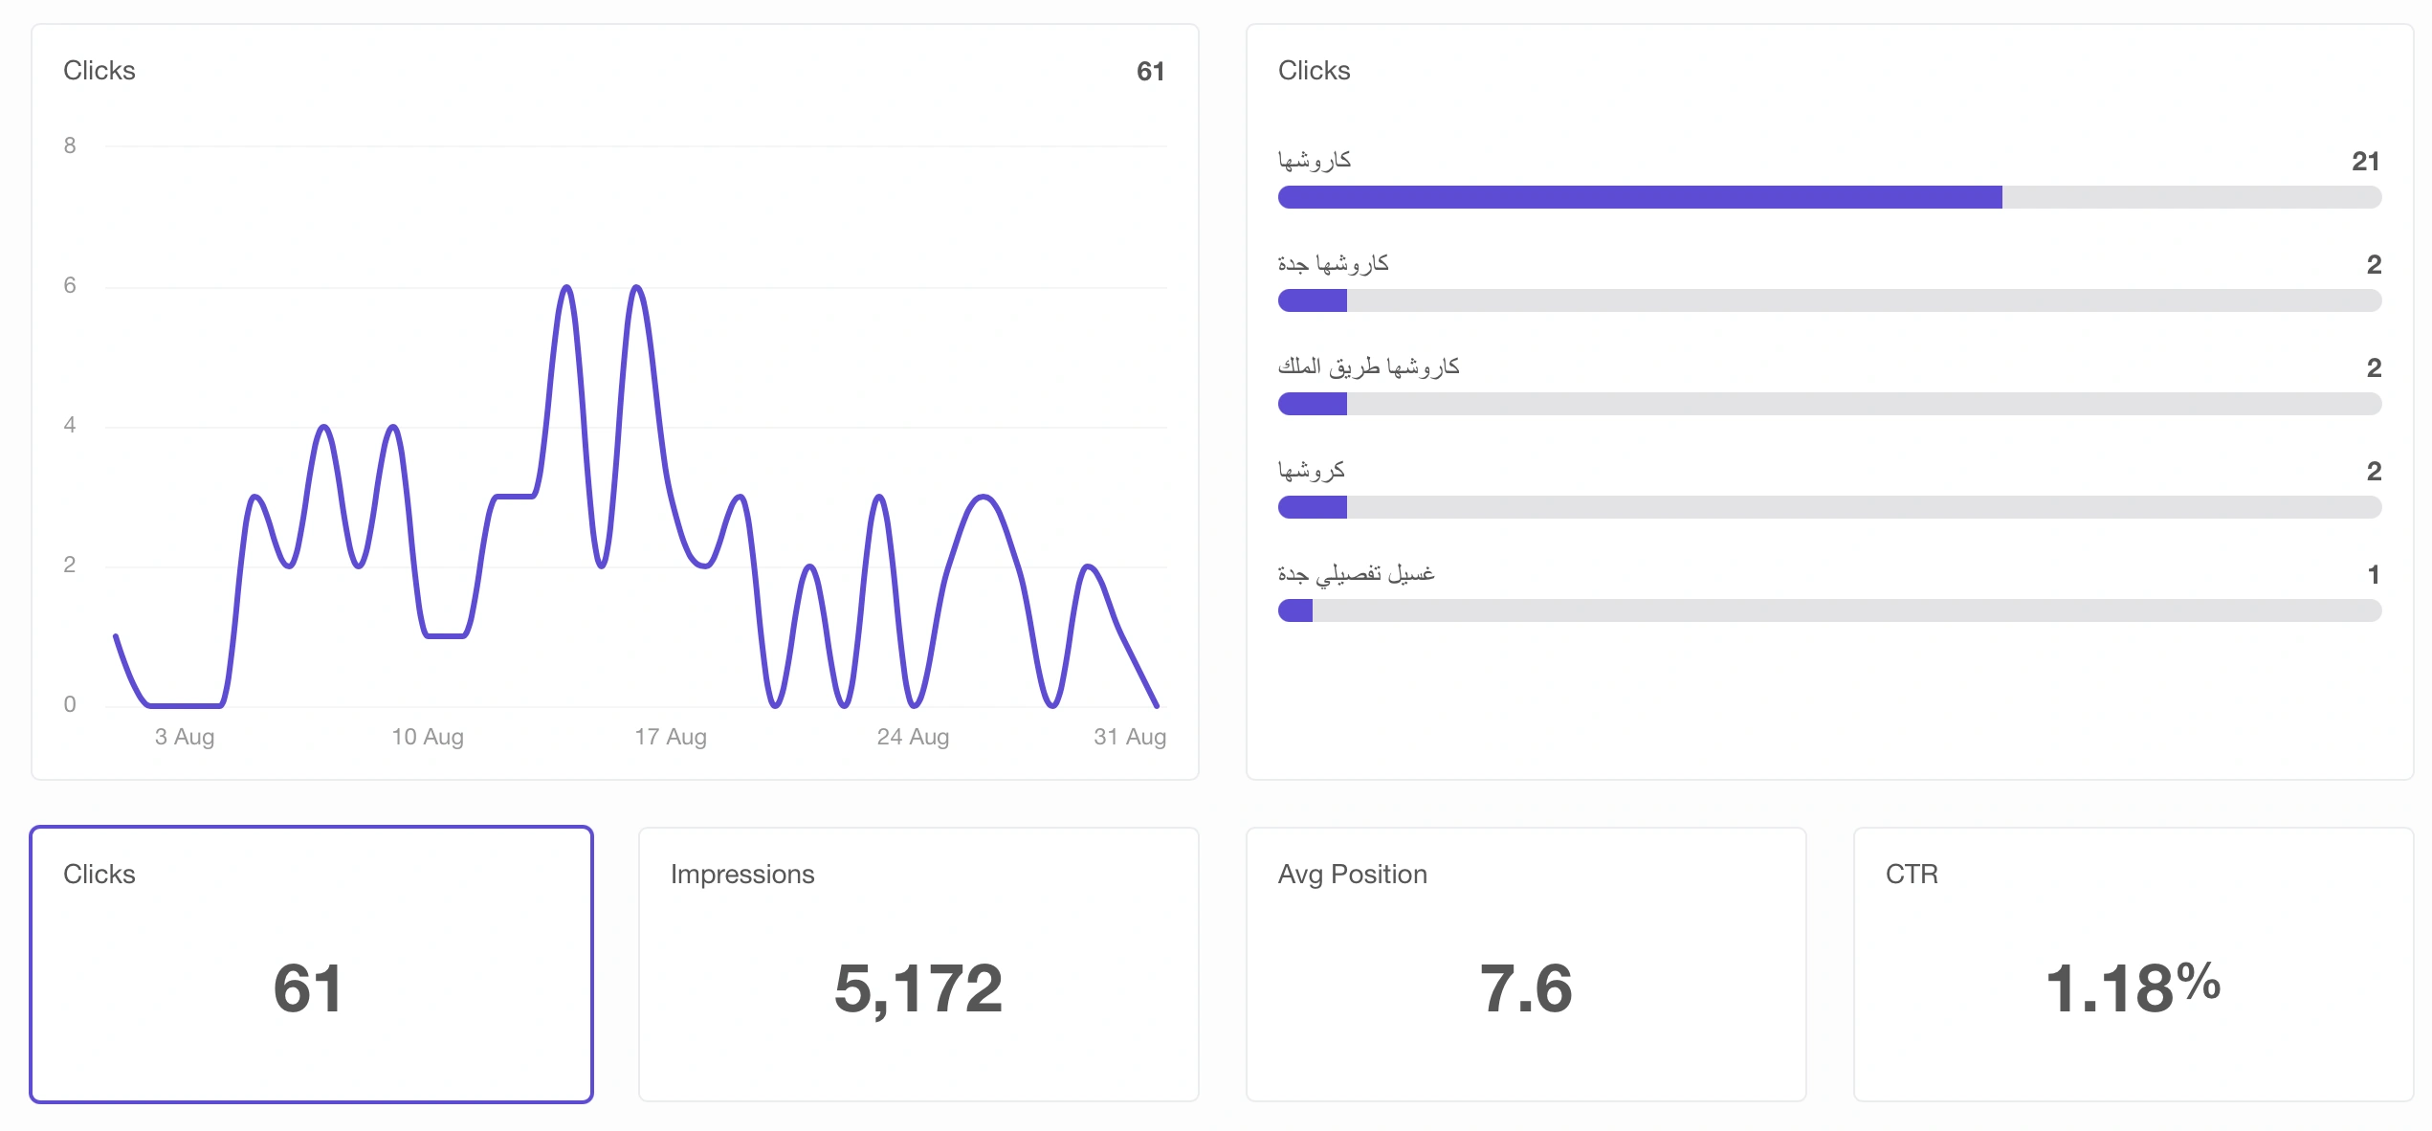Click the progress bar for غسيل تفصيلي جدة

1829,610
